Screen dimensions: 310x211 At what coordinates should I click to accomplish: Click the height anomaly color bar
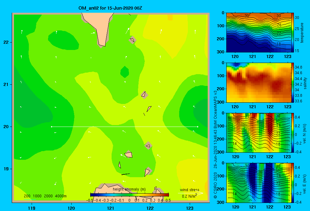pos(130,195)
